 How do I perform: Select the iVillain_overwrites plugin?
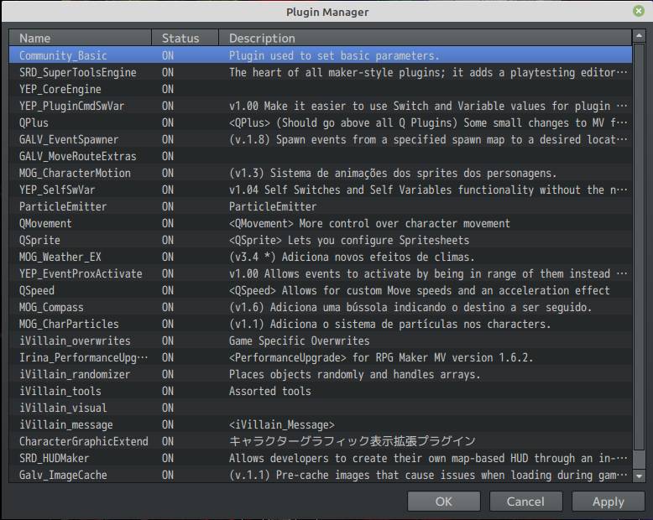tap(321, 341)
